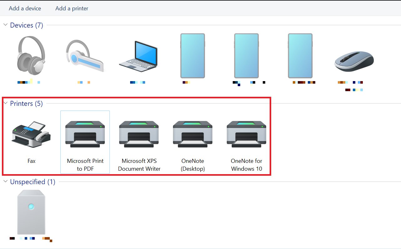401x249 pixels.
Task: Click the Printers (5) group heading
Action: click(26, 103)
